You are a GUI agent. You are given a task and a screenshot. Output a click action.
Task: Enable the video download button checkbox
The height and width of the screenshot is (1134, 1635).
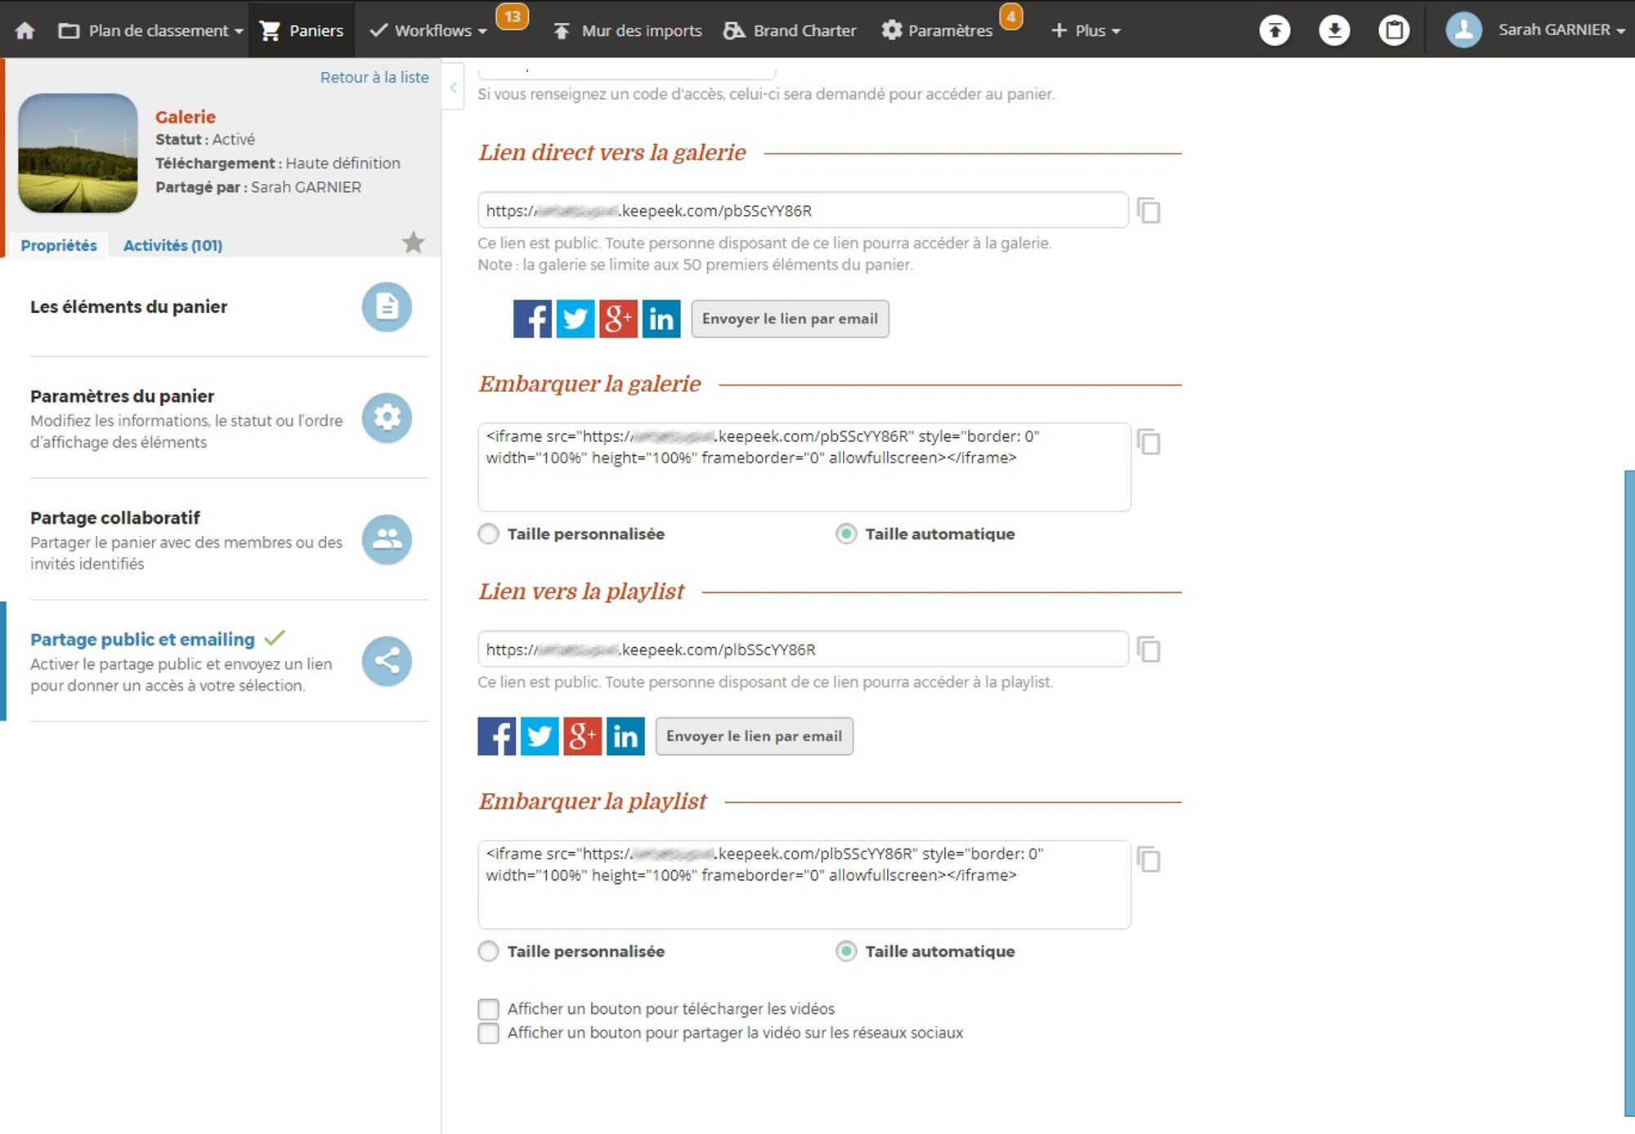click(x=489, y=1009)
